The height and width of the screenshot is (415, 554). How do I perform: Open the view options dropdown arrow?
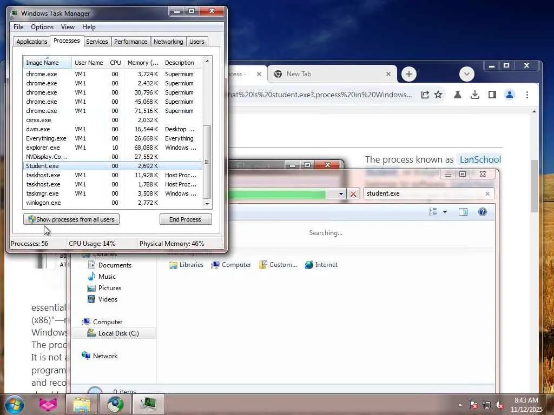tap(445, 212)
